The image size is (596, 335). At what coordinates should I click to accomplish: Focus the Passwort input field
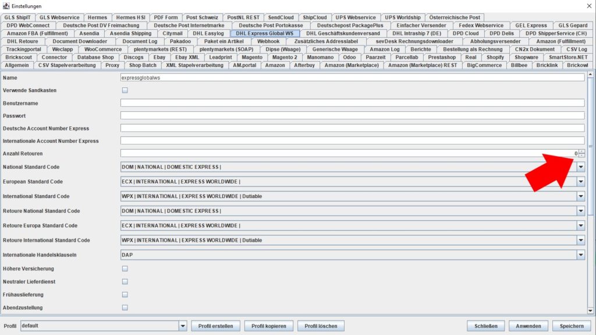coord(352,116)
